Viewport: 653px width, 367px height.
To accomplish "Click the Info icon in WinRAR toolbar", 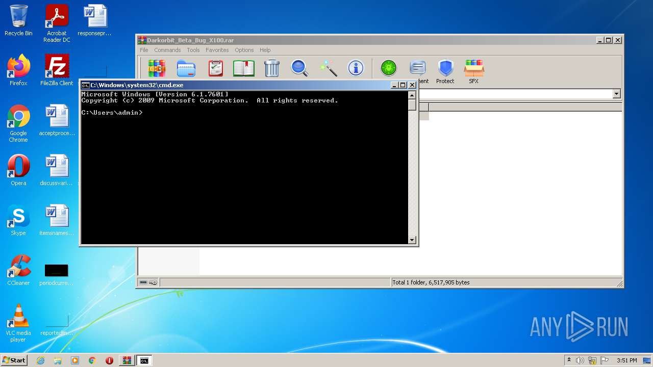I will (356, 68).
